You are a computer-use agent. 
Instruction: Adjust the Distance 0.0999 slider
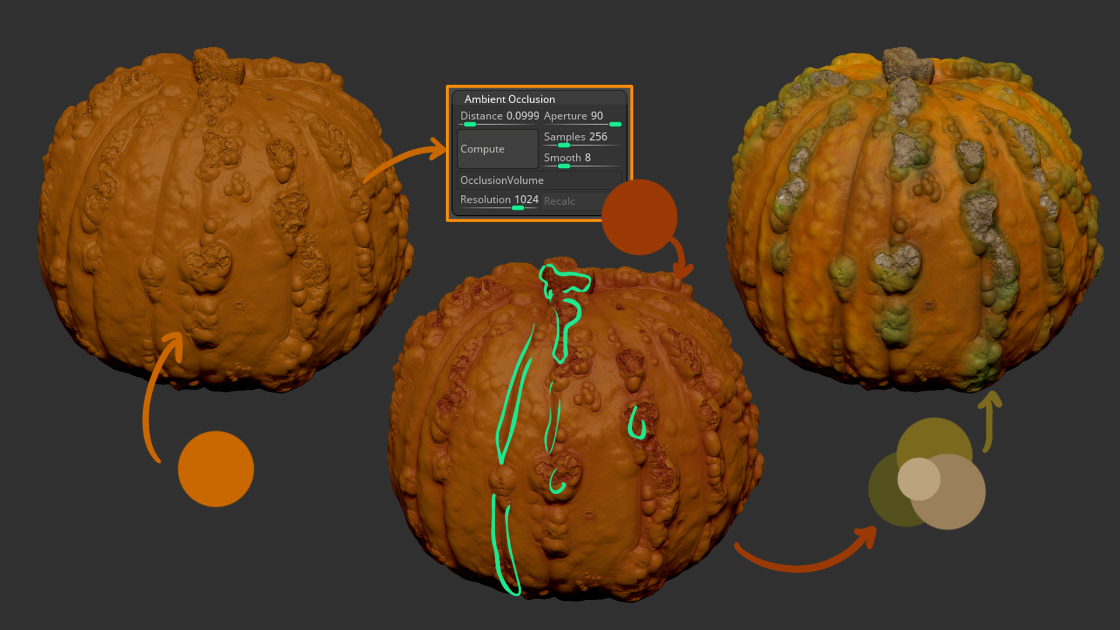pos(499,117)
